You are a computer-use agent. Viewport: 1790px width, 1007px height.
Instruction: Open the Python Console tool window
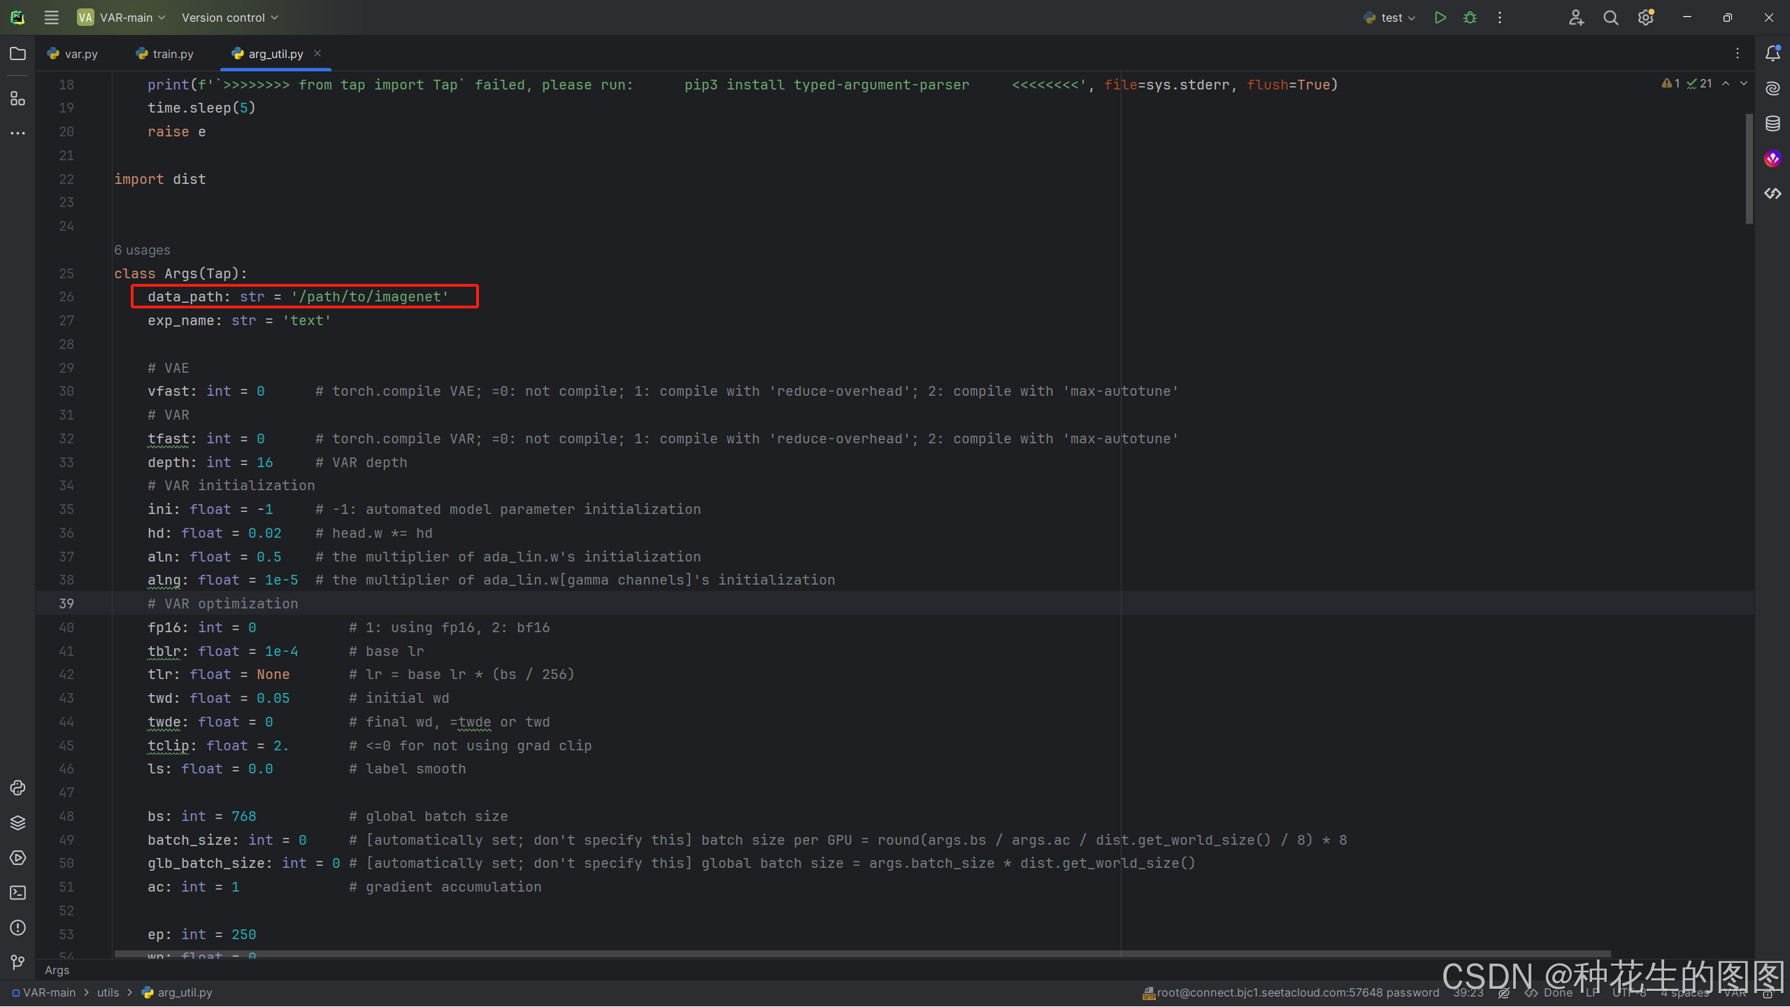[x=17, y=788]
